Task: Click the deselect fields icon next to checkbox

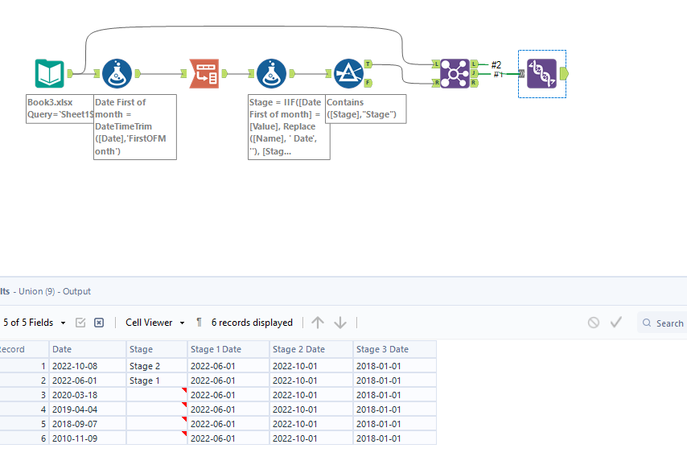Action: [98, 322]
